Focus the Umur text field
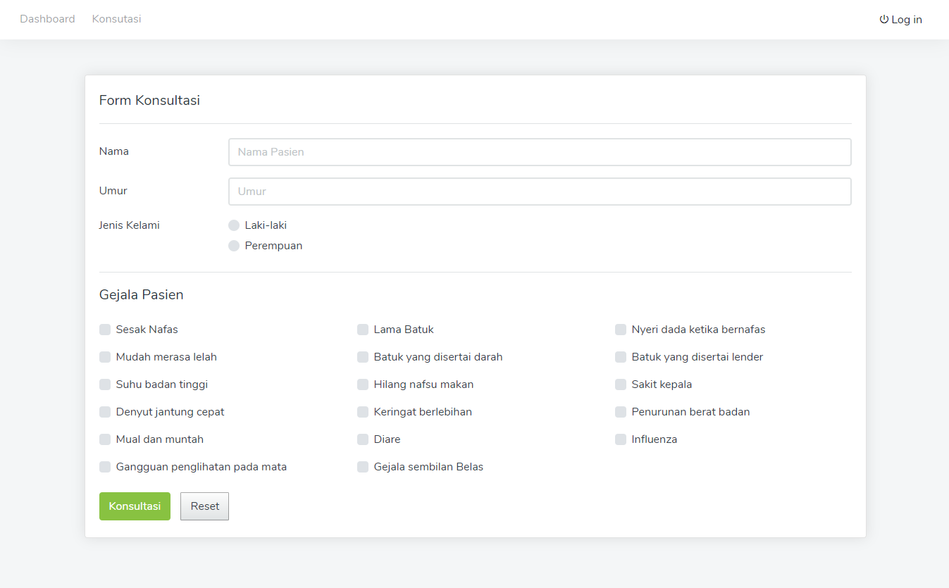 coord(539,192)
